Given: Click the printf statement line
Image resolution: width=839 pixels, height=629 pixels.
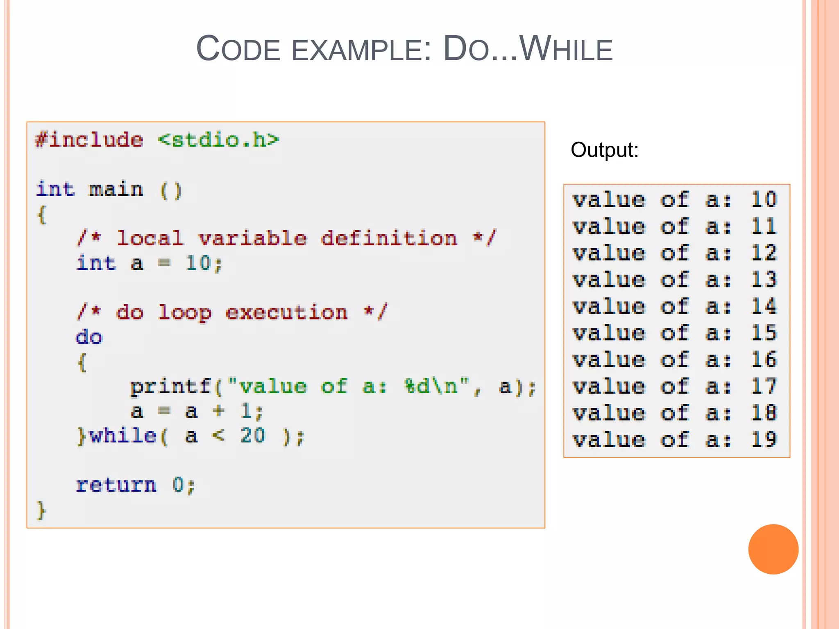Looking at the screenshot, I should pyautogui.click(x=333, y=387).
